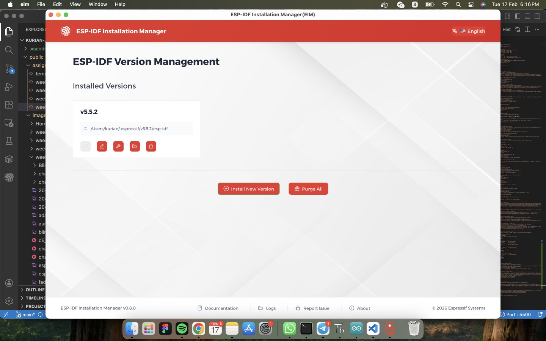Open the English language selector

pyautogui.click(x=469, y=31)
